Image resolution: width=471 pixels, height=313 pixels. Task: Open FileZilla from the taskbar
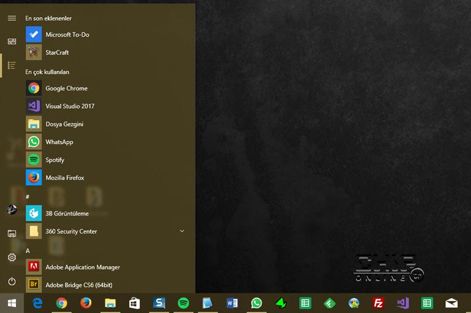point(378,303)
